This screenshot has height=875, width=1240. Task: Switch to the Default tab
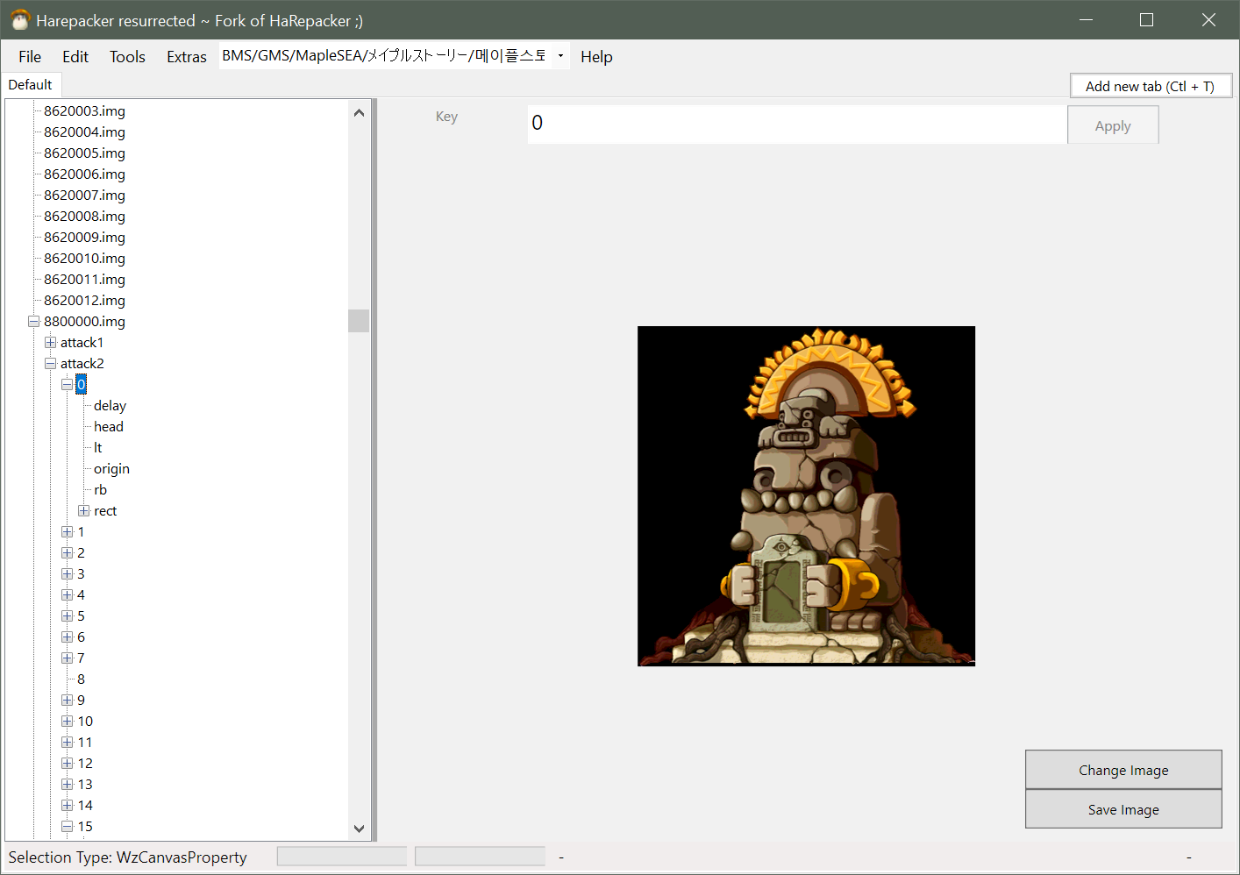click(31, 85)
